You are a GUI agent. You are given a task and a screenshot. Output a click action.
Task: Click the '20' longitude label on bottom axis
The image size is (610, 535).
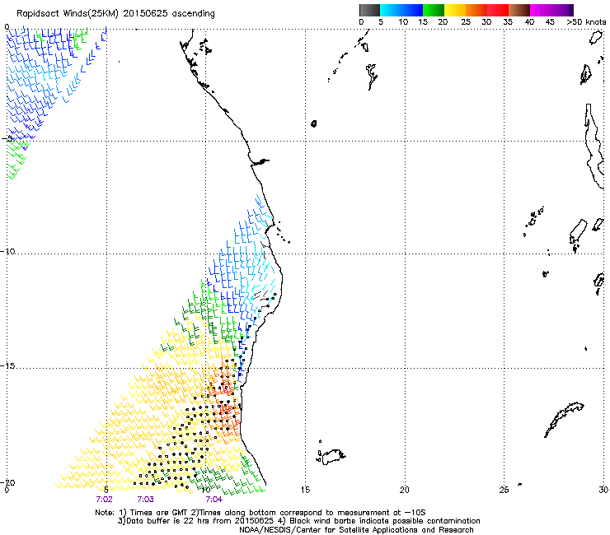[405, 490]
